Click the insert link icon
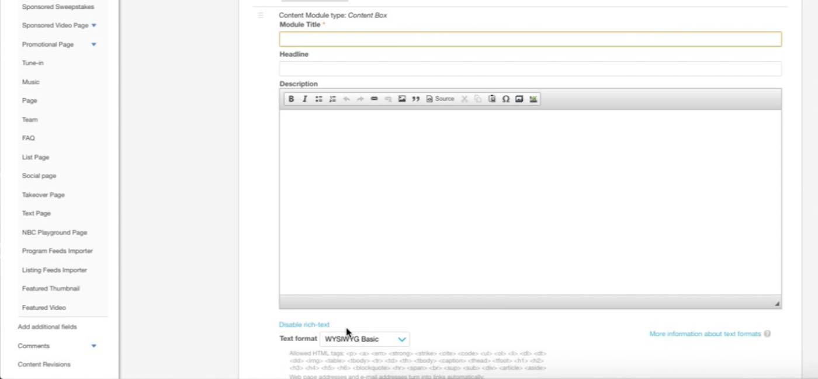Screen dimensions: 818x379 point(375,99)
